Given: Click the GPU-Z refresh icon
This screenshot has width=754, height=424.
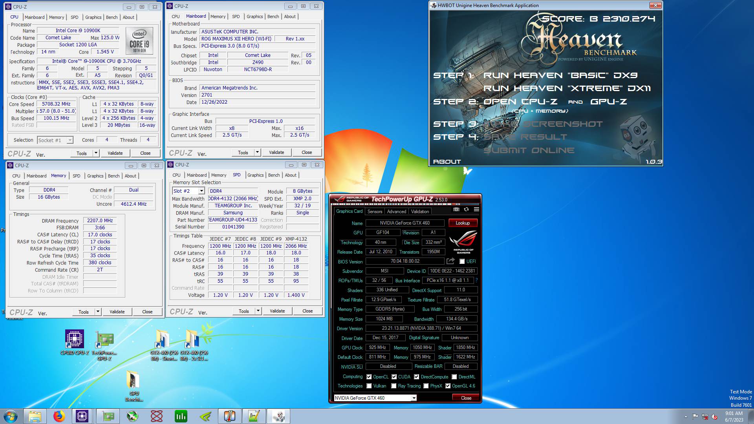Looking at the screenshot, I should pos(466,210).
